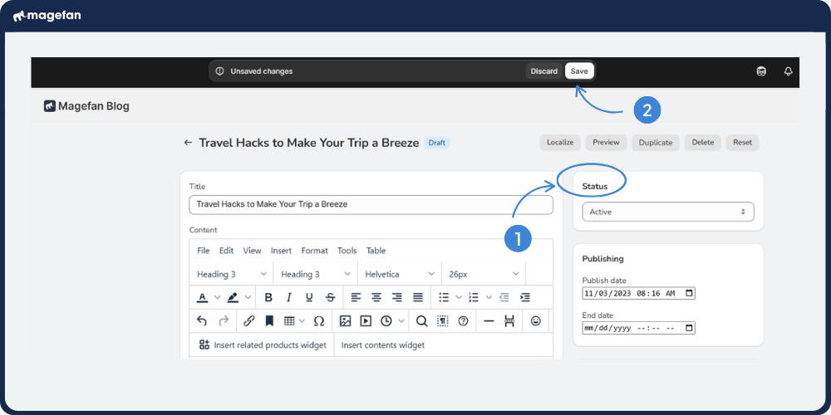Toggle italic formatting
This screenshot has width=831, height=415.
click(x=288, y=297)
